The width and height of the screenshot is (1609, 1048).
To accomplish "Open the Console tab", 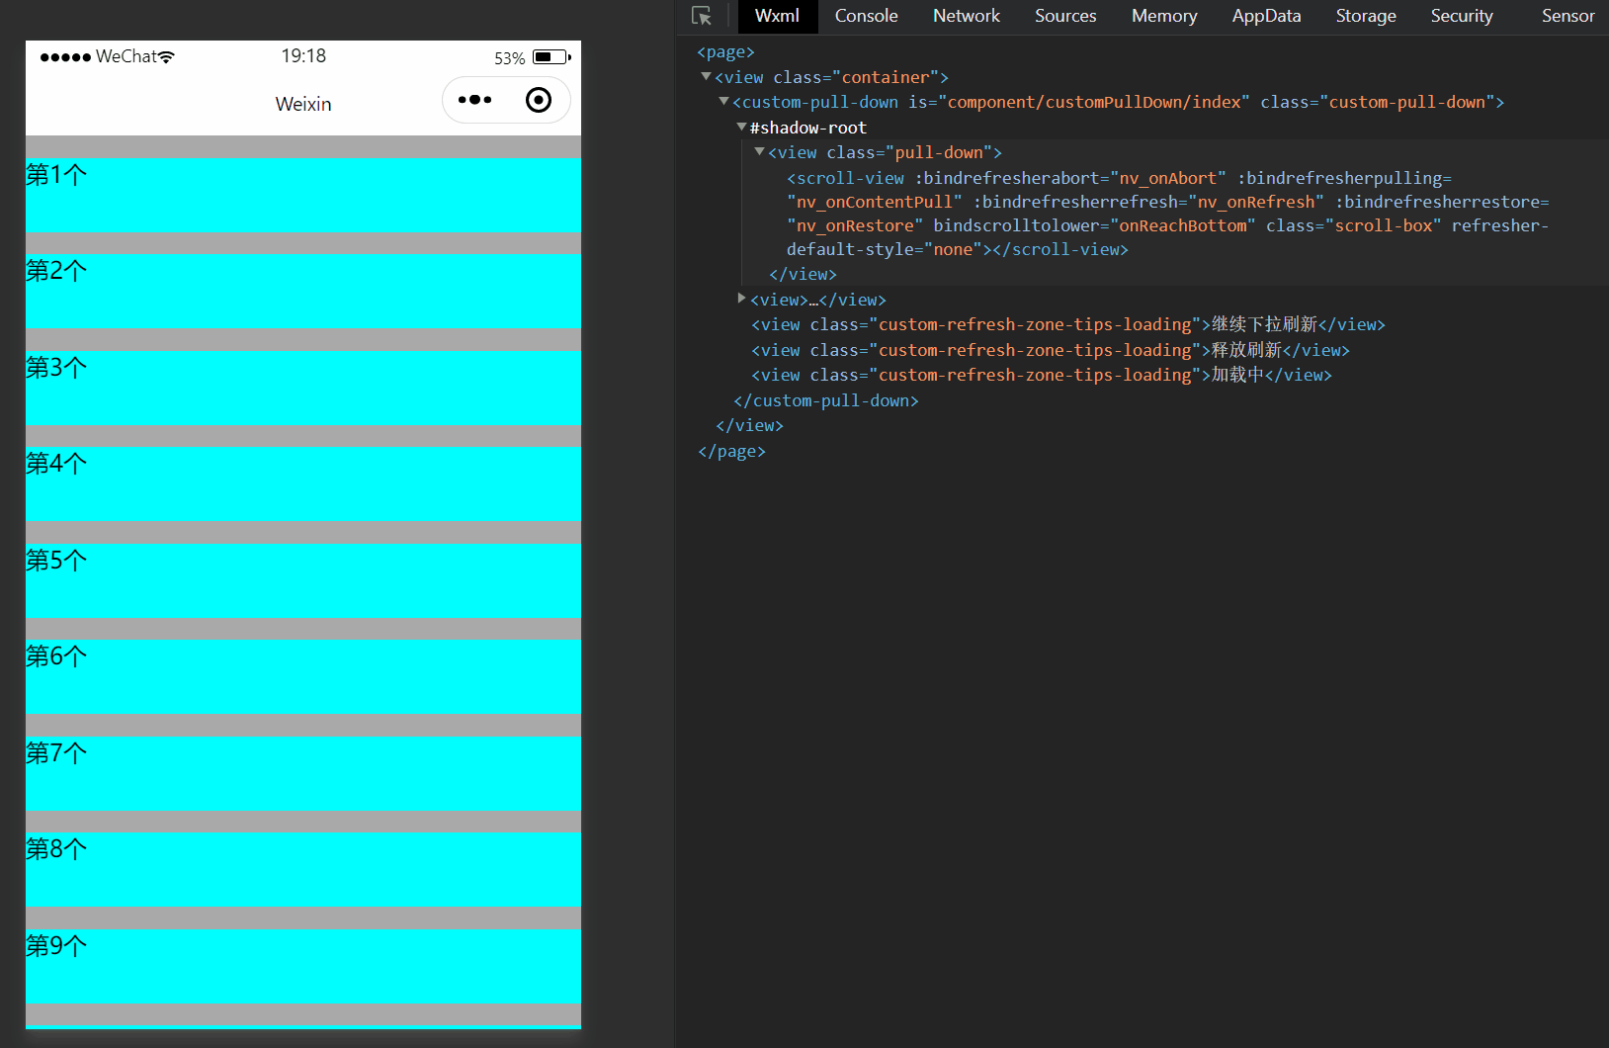I will [x=866, y=16].
